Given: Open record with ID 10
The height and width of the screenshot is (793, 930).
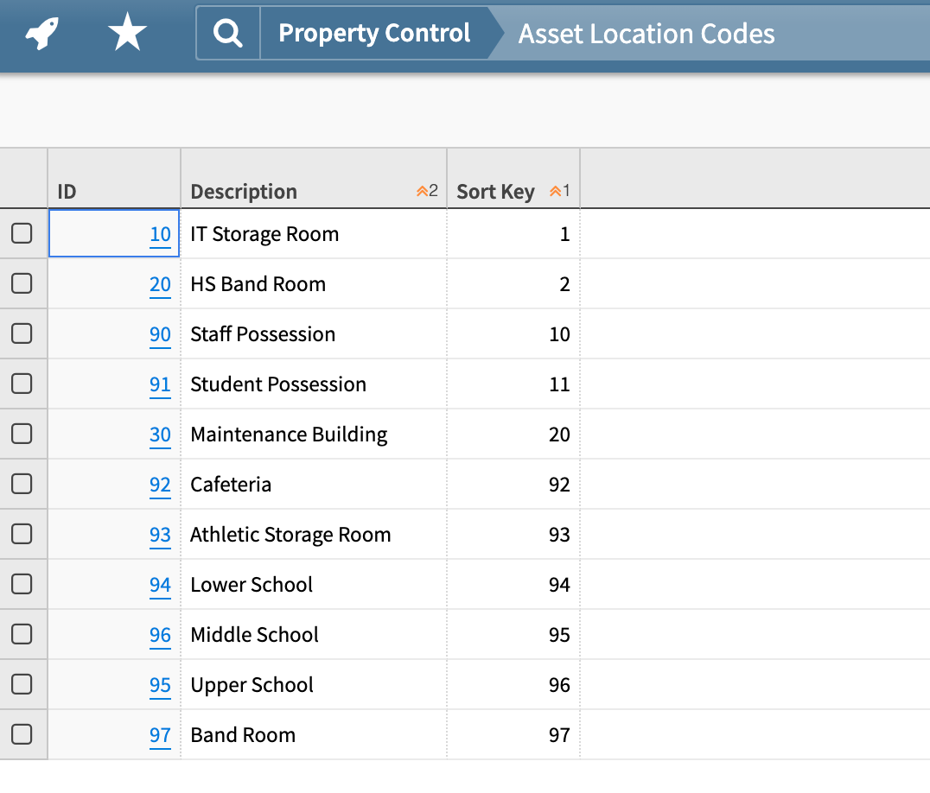Looking at the screenshot, I should [159, 233].
